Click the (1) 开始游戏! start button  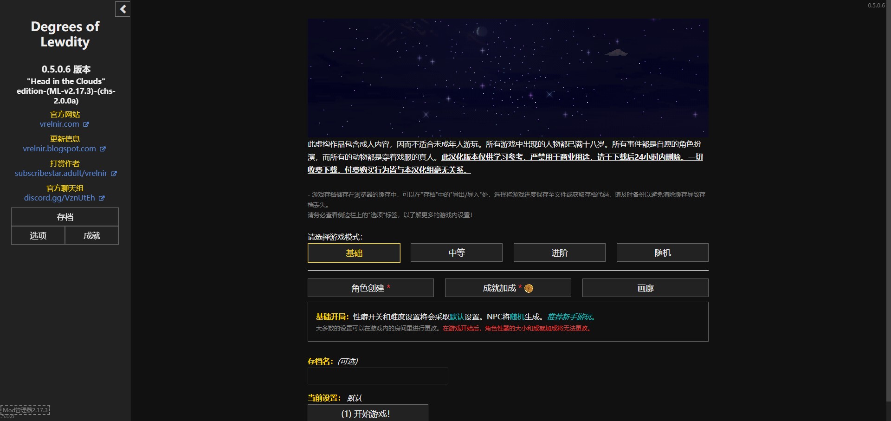(x=368, y=413)
